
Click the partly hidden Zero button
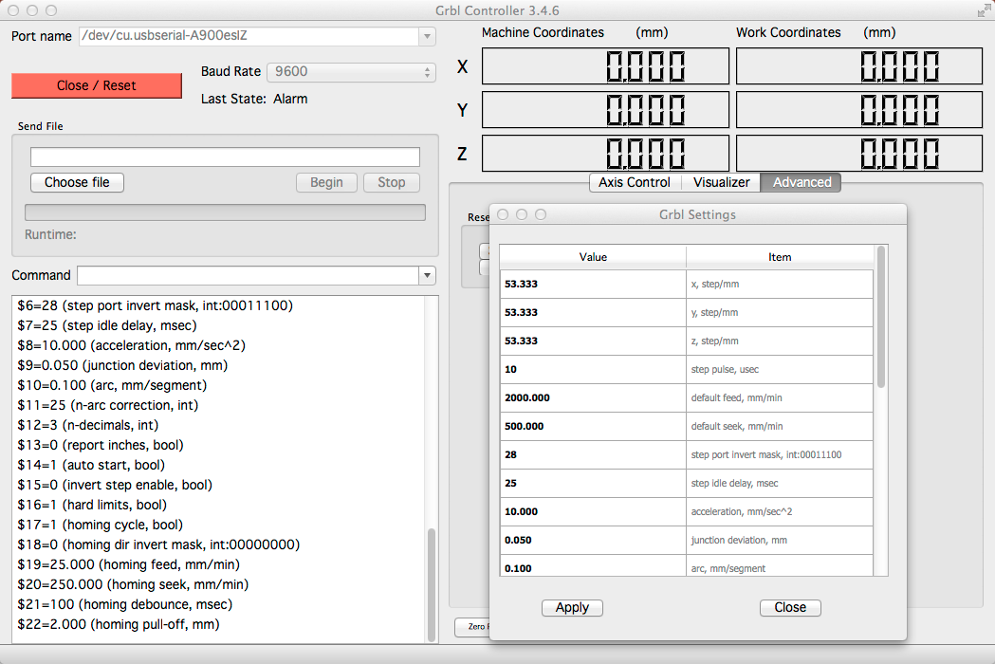[x=472, y=627]
